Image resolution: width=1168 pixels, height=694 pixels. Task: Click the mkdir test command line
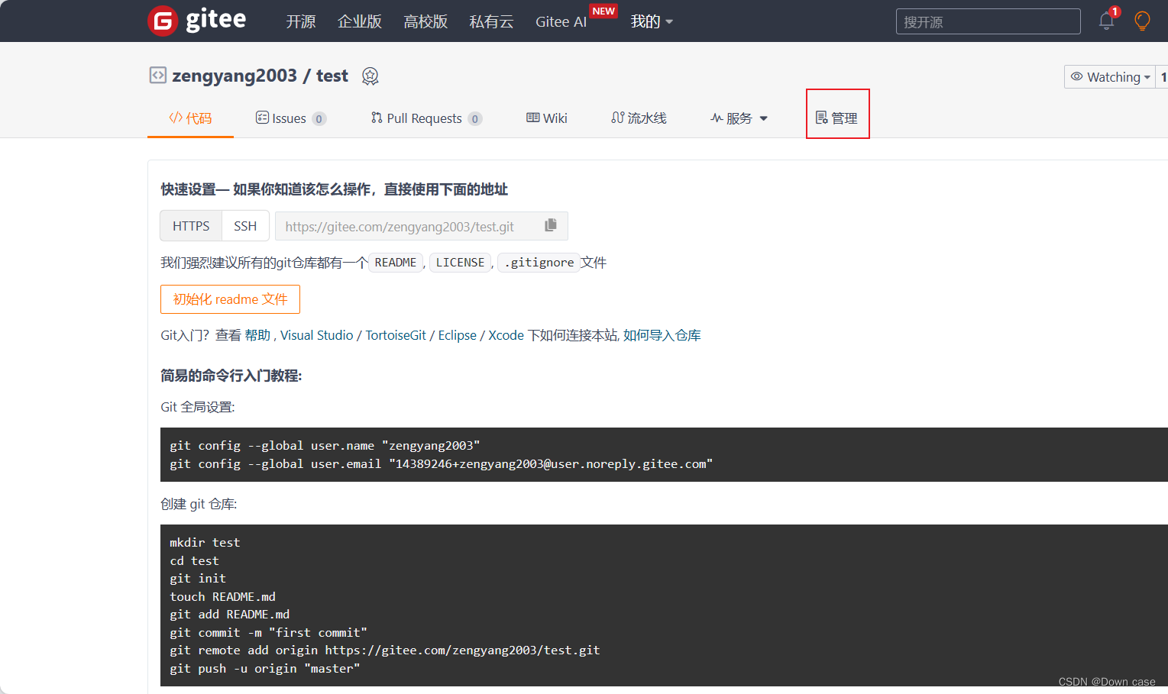205,543
